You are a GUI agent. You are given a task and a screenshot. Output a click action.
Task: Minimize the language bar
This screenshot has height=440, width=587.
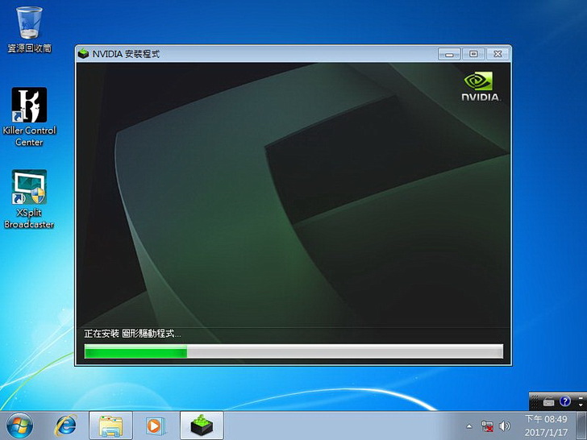(581, 398)
